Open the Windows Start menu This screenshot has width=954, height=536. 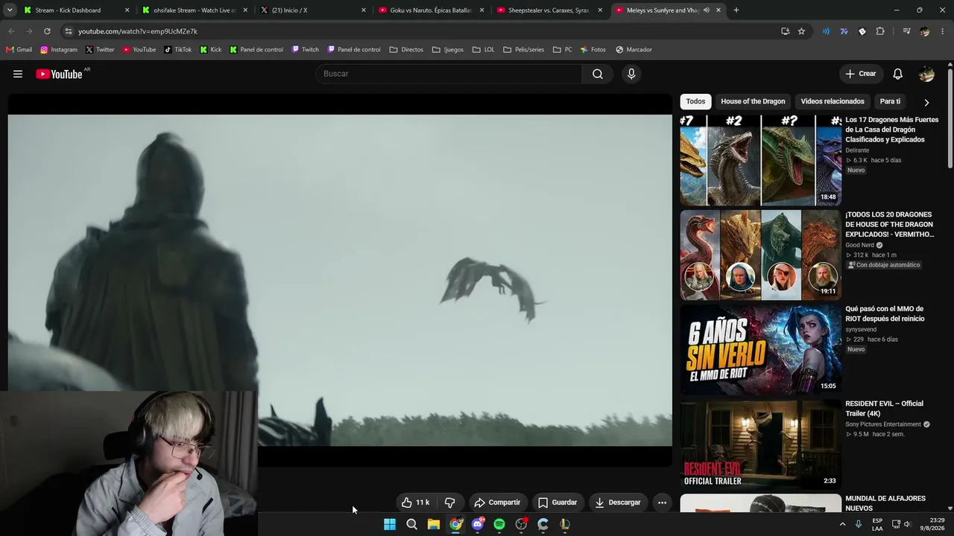click(x=390, y=524)
